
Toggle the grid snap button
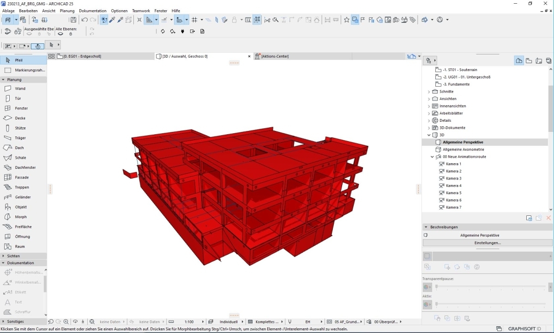coord(194,20)
